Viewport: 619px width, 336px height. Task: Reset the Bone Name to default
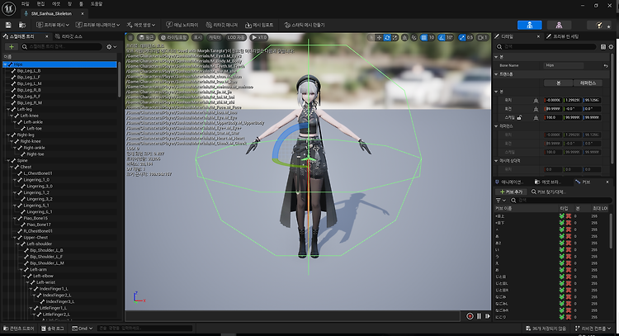(606, 65)
